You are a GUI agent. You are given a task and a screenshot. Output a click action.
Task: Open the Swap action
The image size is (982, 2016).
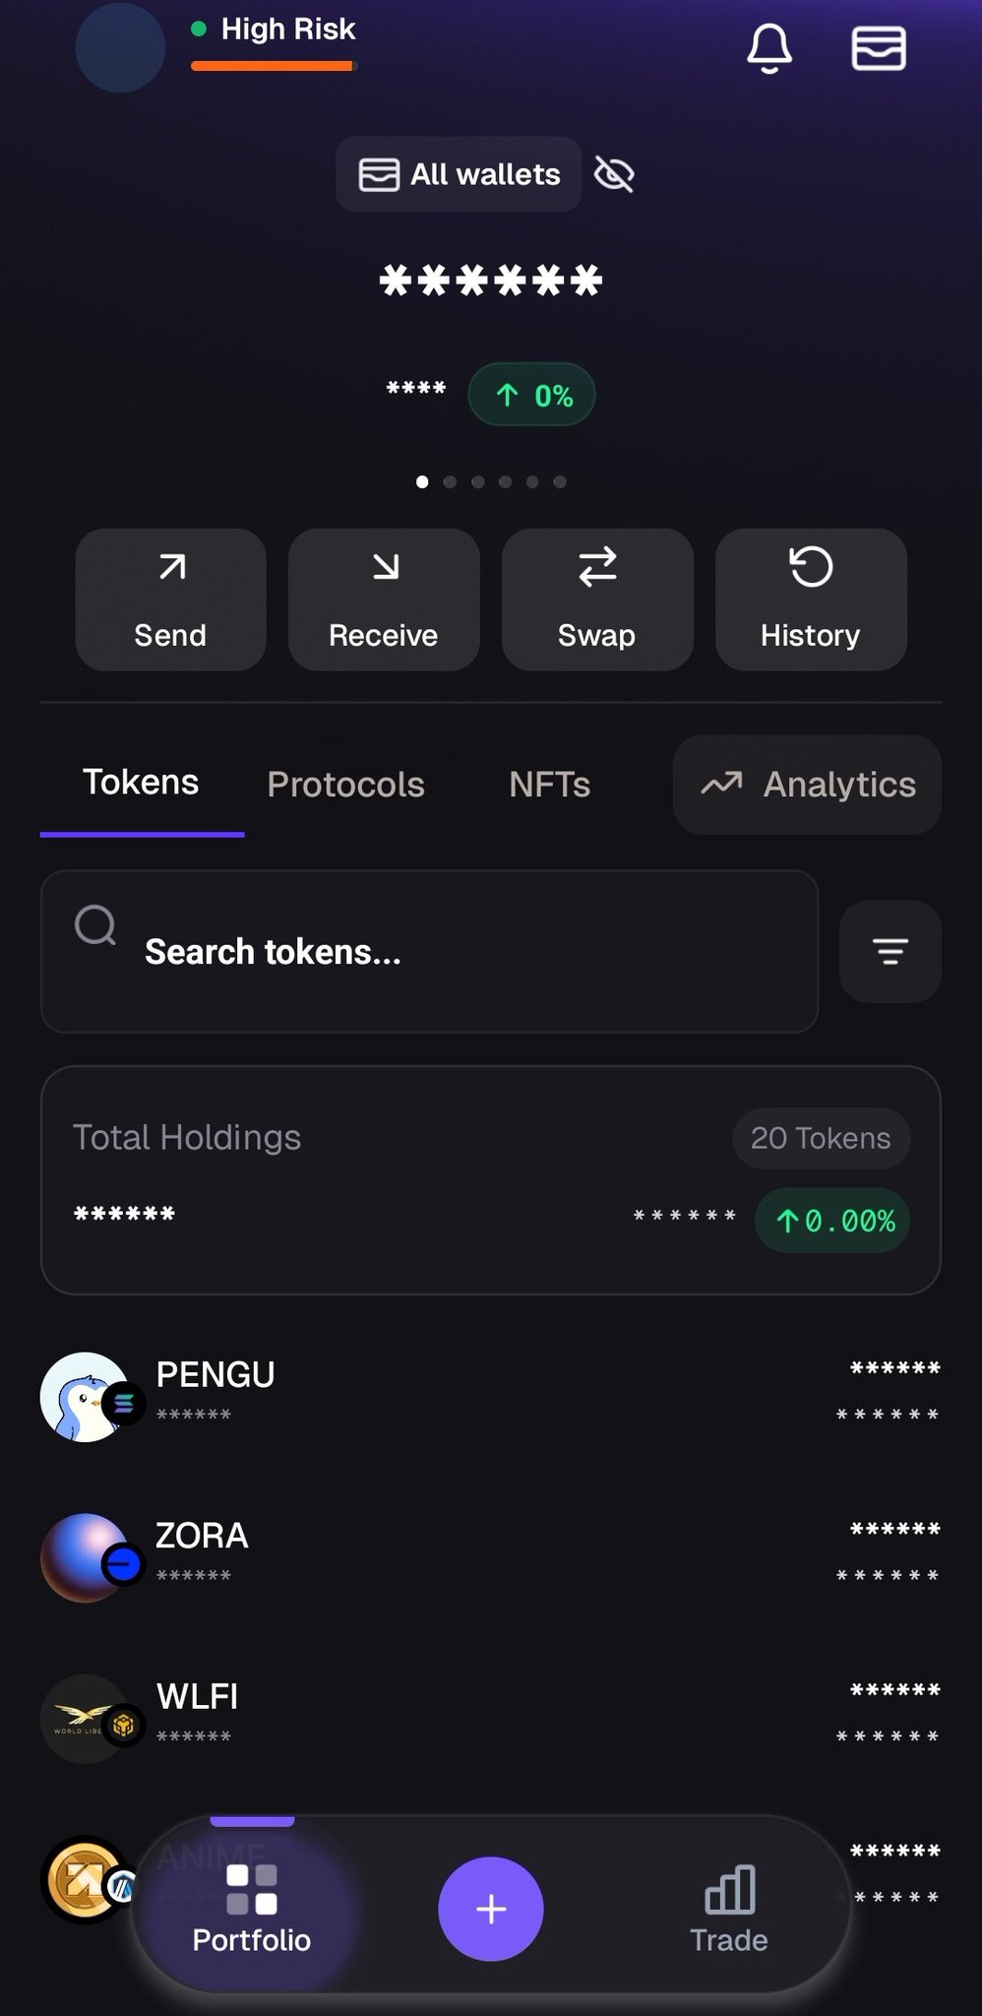click(x=597, y=599)
